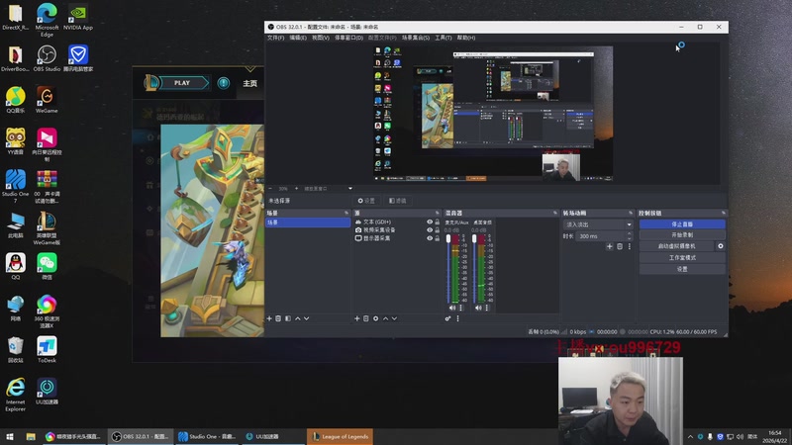Toggle visibility of Text (GDI+) source
This screenshot has width=792, height=445.
pyautogui.click(x=430, y=222)
